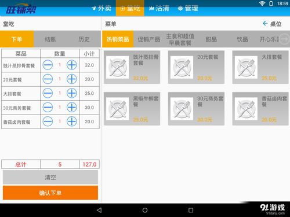Tap the Android back navigation button
This screenshot has width=290, height=217.
pyautogui.click(x=99, y=210)
